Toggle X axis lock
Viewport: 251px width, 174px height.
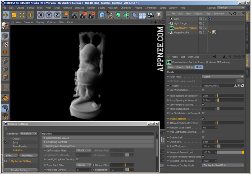click(x=41, y=15)
